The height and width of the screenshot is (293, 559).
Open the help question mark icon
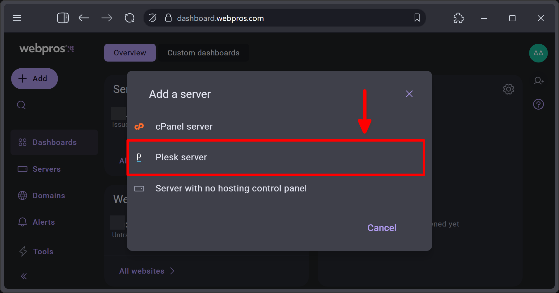[538, 104]
